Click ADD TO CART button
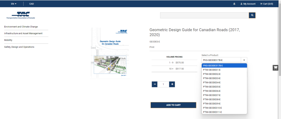Screen dimensions: 281x119 point(173,105)
